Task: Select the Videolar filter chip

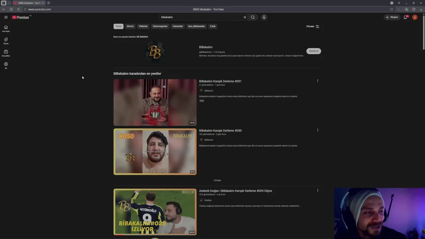Action: click(x=143, y=26)
